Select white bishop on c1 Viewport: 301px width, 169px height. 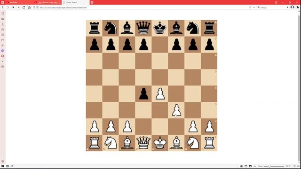click(x=127, y=143)
